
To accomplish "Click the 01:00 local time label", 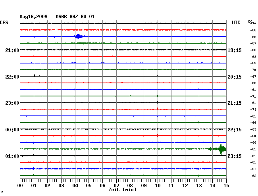I will (x=12, y=156).
